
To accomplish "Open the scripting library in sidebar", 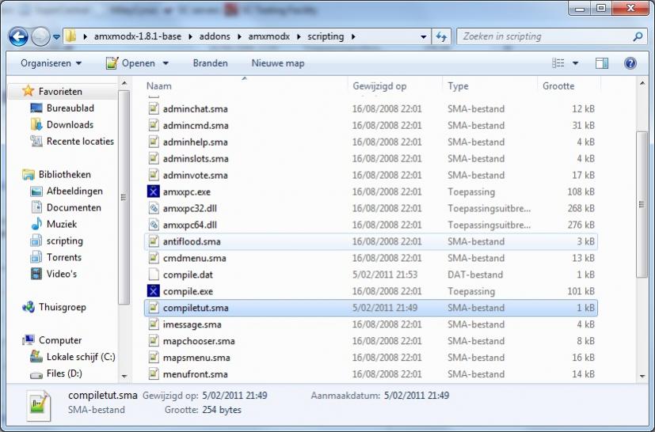I will pos(64,241).
